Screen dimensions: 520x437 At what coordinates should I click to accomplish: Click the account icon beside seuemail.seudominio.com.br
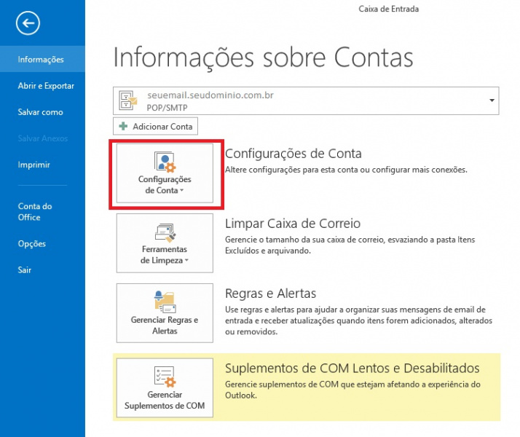[129, 100]
